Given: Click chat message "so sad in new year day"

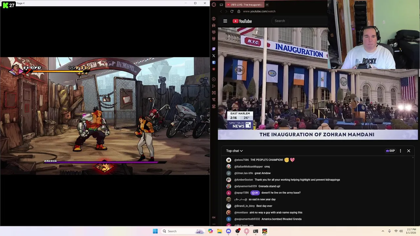Looking at the screenshot, I should pyautogui.click(x=262, y=199).
